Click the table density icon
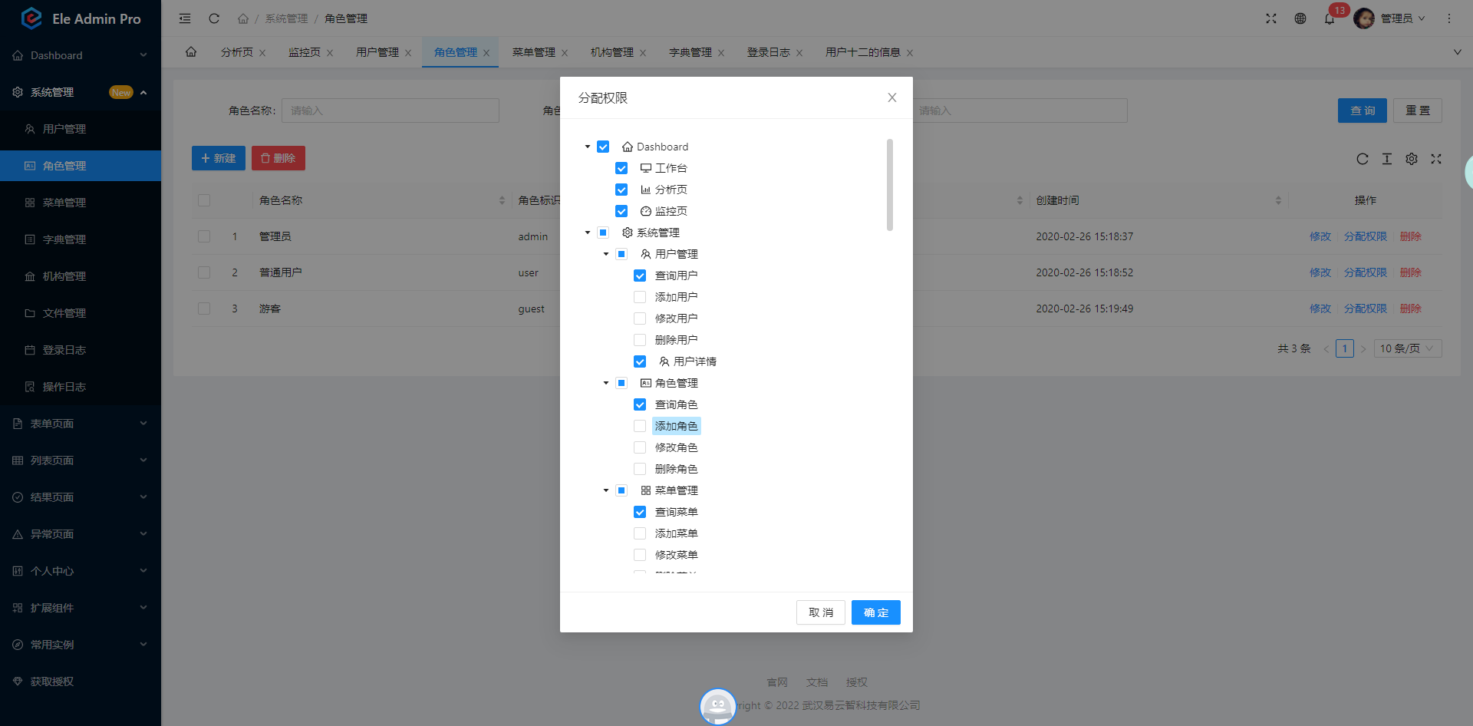 point(1386,159)
